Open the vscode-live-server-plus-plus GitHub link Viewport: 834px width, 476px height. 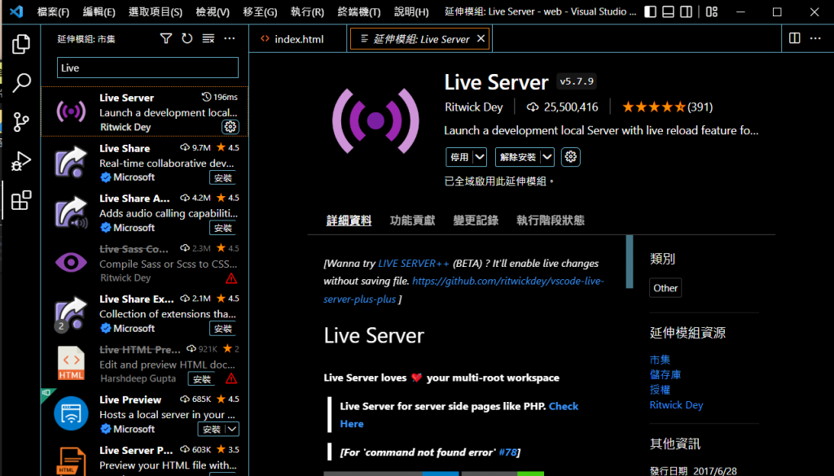pos(463,290)
